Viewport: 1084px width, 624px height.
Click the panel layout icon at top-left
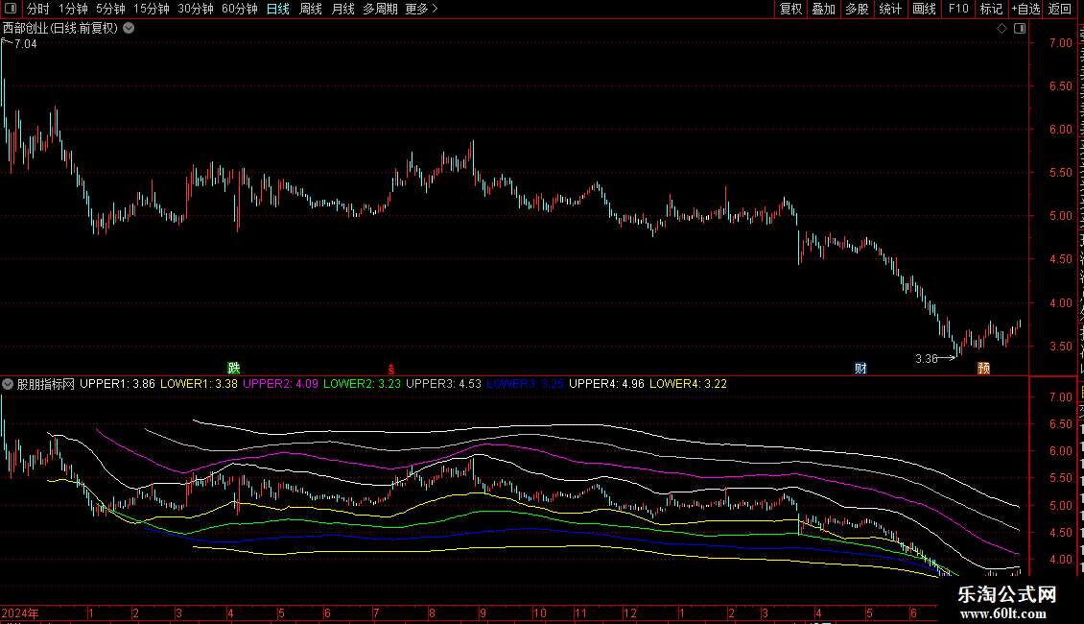pyautogui.click(x=11, y=9)
